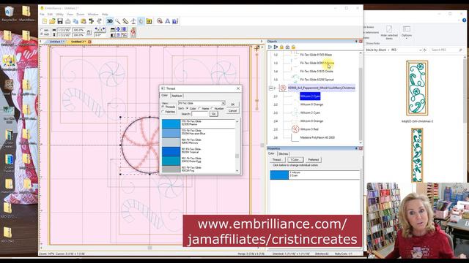This screenshot has height=263, width=469.
Task: Switch to the Applique tab in Thread dialog
Action: point(177,96)
